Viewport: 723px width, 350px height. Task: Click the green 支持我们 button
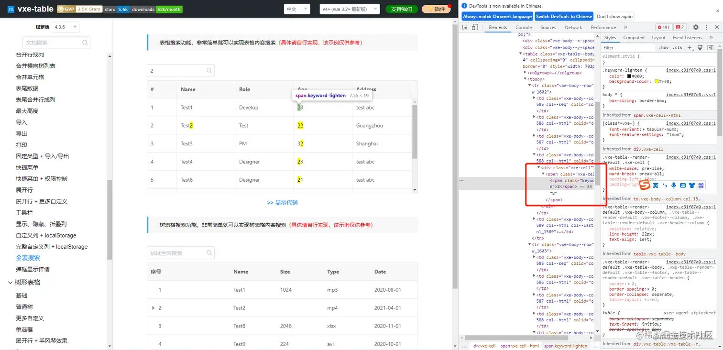(x=401, y=9)
